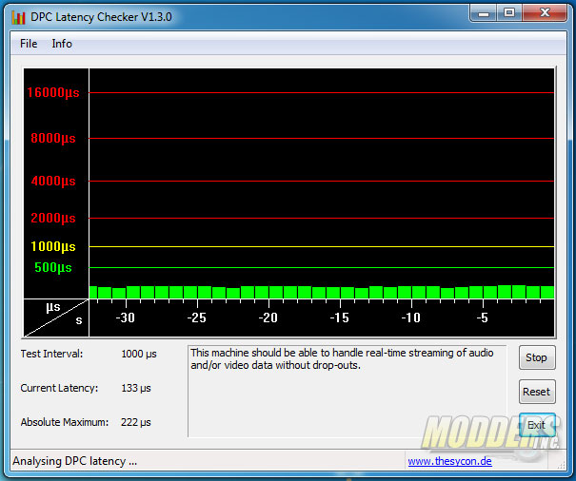
Task: Click the yellow 1000µs scale label
Action: click(53, 246)
